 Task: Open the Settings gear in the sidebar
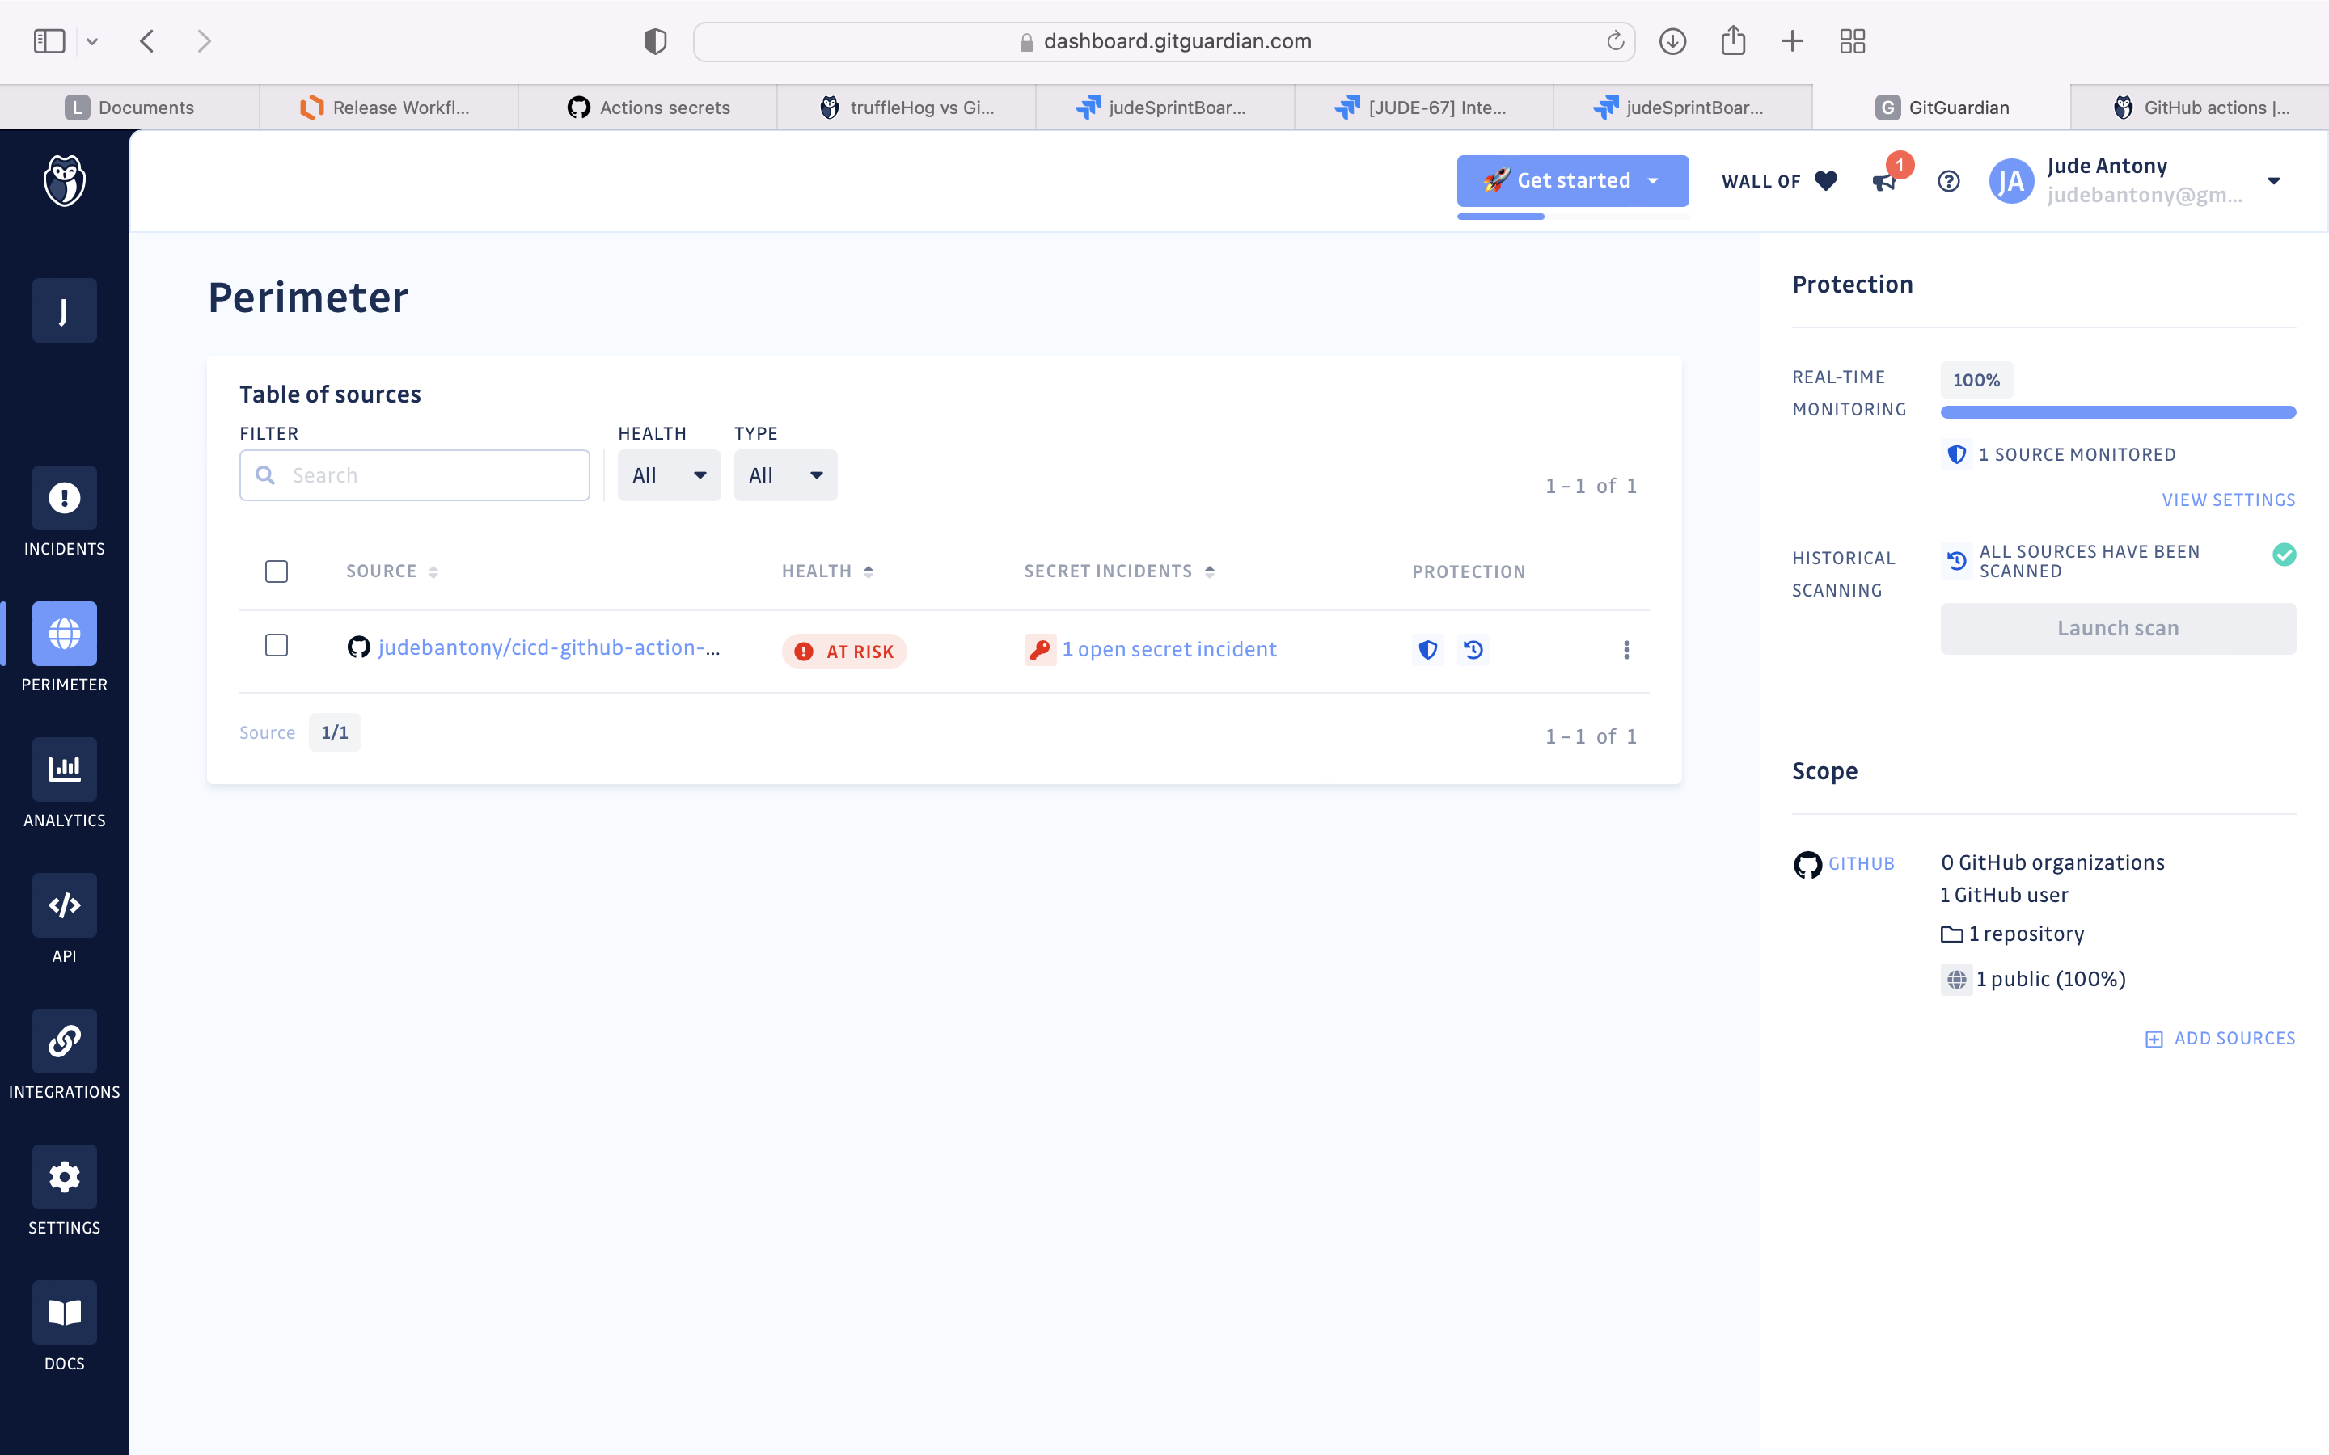(x=65, y=1177)
